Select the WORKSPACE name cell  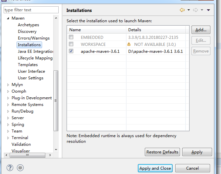point(93,44)
